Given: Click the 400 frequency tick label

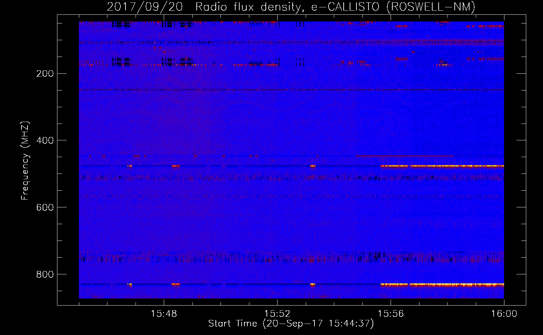Looking at the screenshot, I should [45, 140].
